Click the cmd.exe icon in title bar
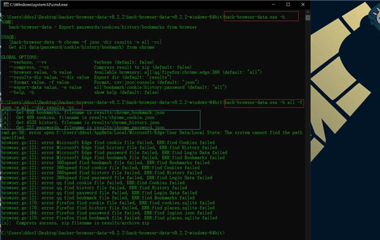This screenshot has height=240, width=380. tap(6, 4)
